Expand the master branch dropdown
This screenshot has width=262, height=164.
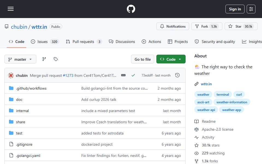tap(20, 59)
